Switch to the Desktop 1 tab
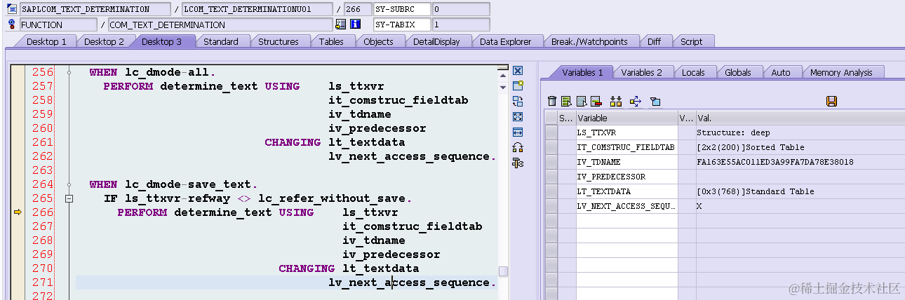 point(46,41)
